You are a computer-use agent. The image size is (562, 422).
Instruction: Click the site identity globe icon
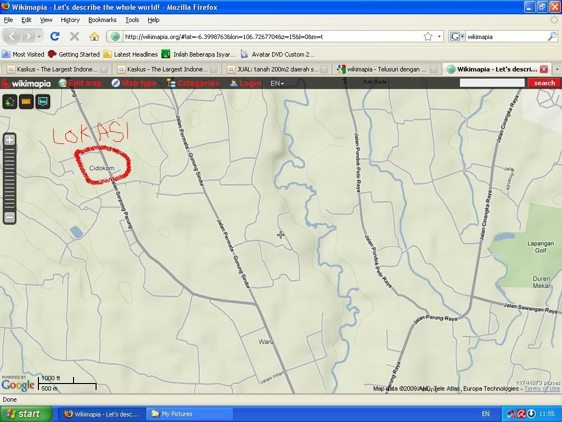coord(115,36)
